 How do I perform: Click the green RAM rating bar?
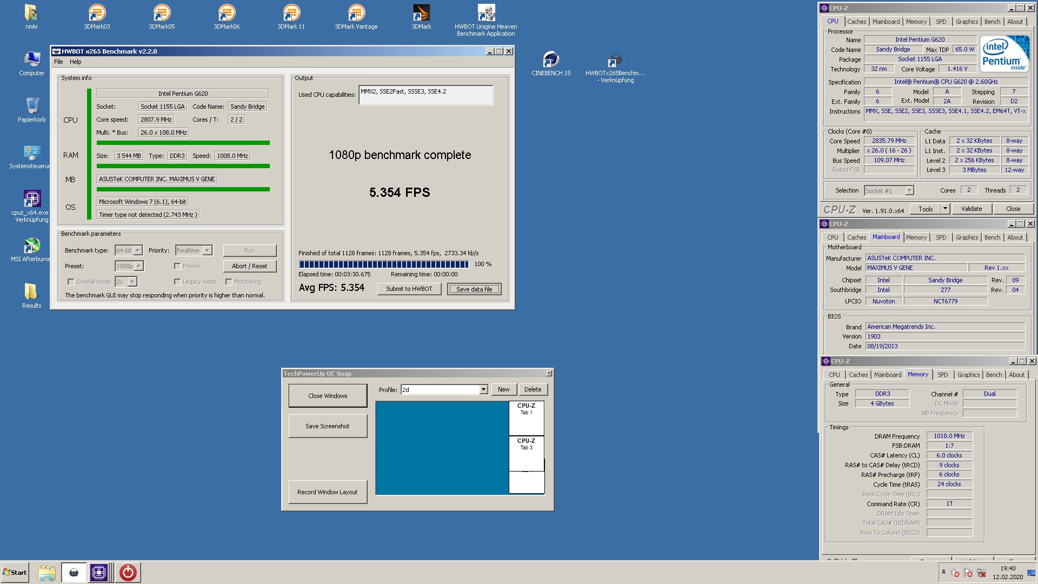coord(183,166)
